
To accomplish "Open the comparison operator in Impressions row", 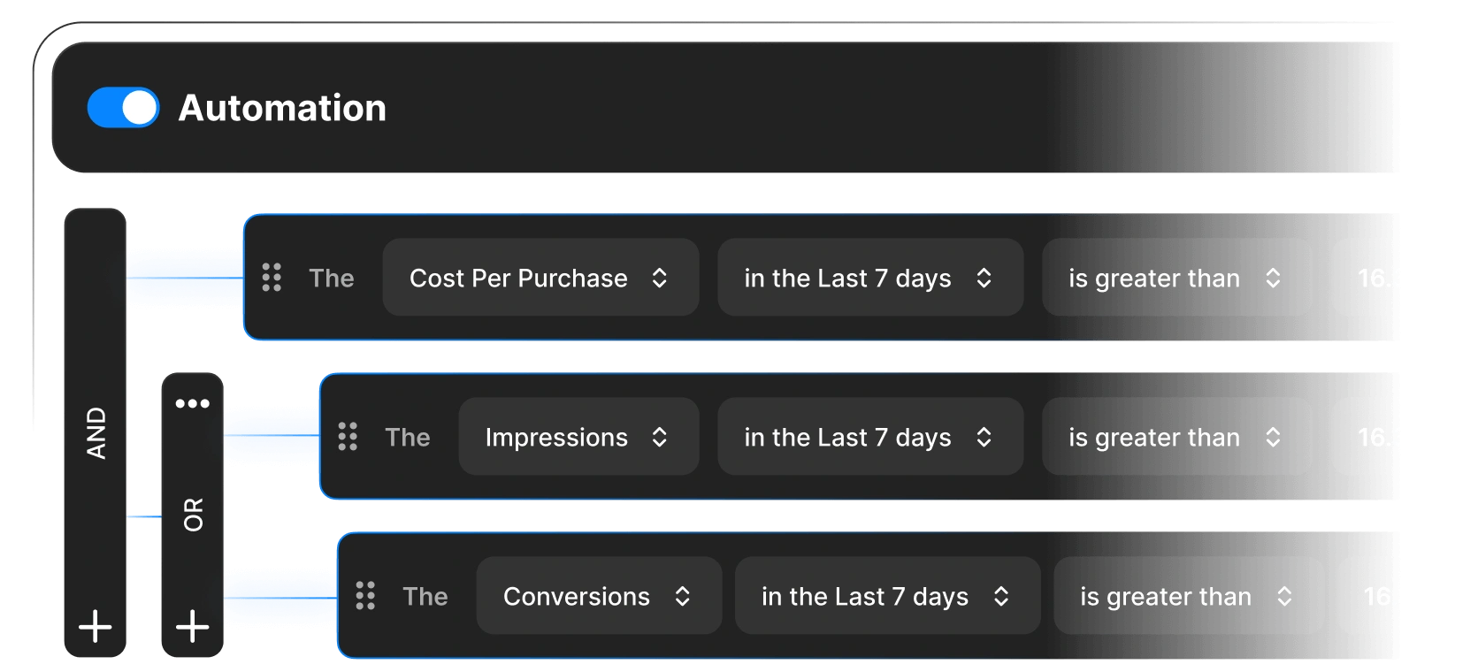I will click(x=1176, y=437).
